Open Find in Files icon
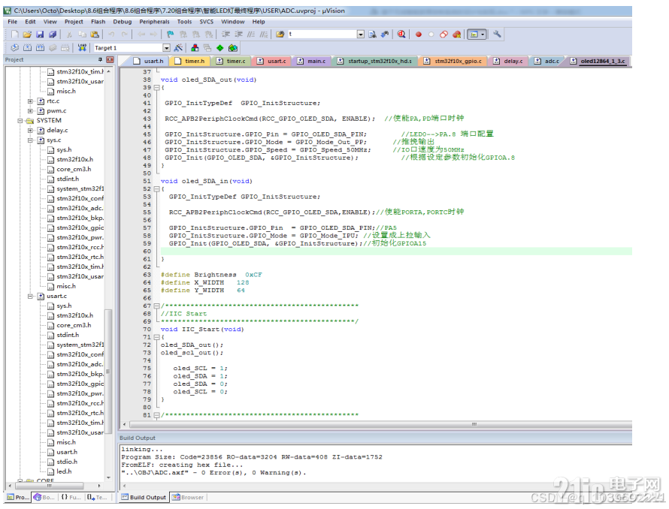Viewport: 669px width, 509px height. coord(280,34)
